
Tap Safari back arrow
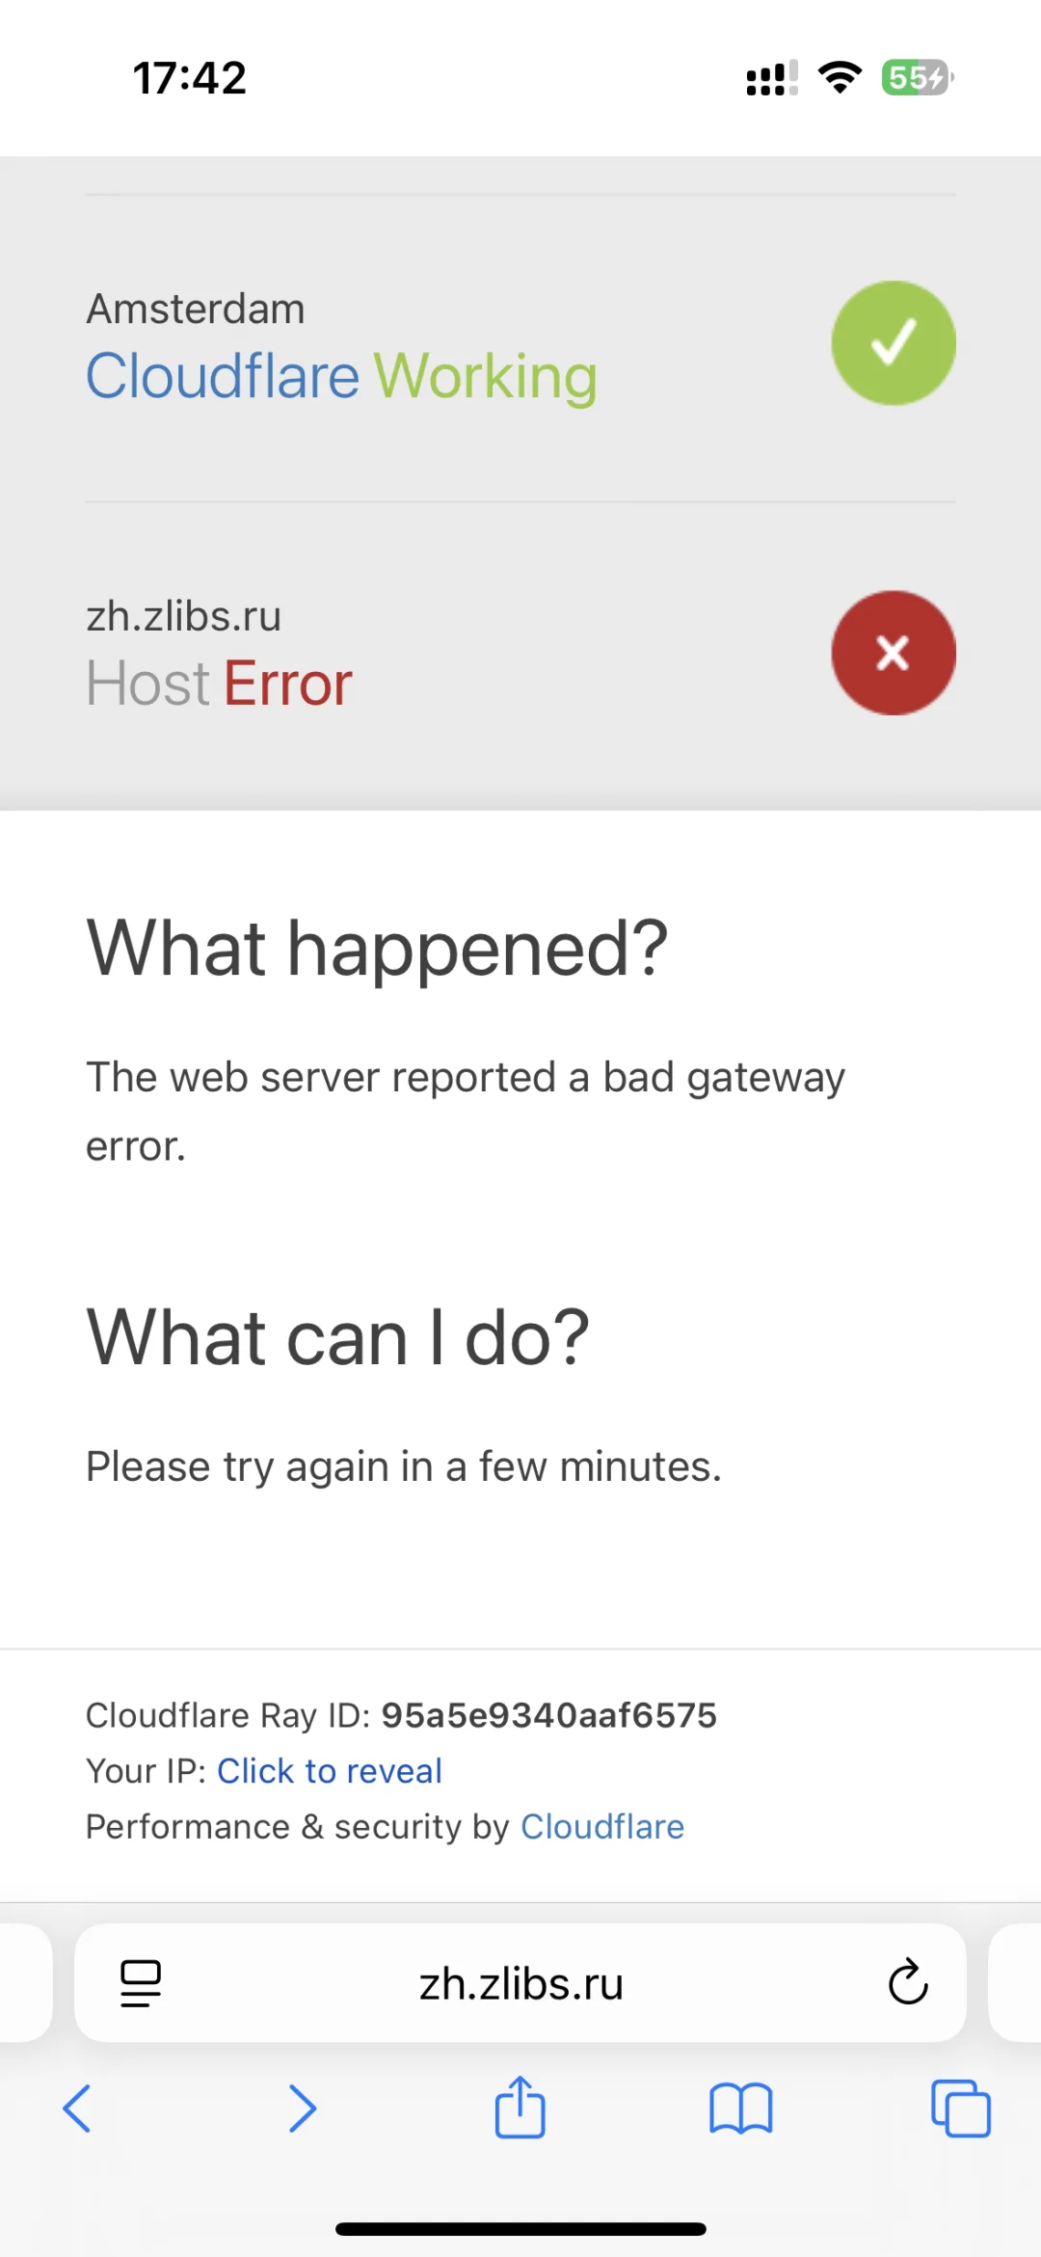[x=77, y=2109]
